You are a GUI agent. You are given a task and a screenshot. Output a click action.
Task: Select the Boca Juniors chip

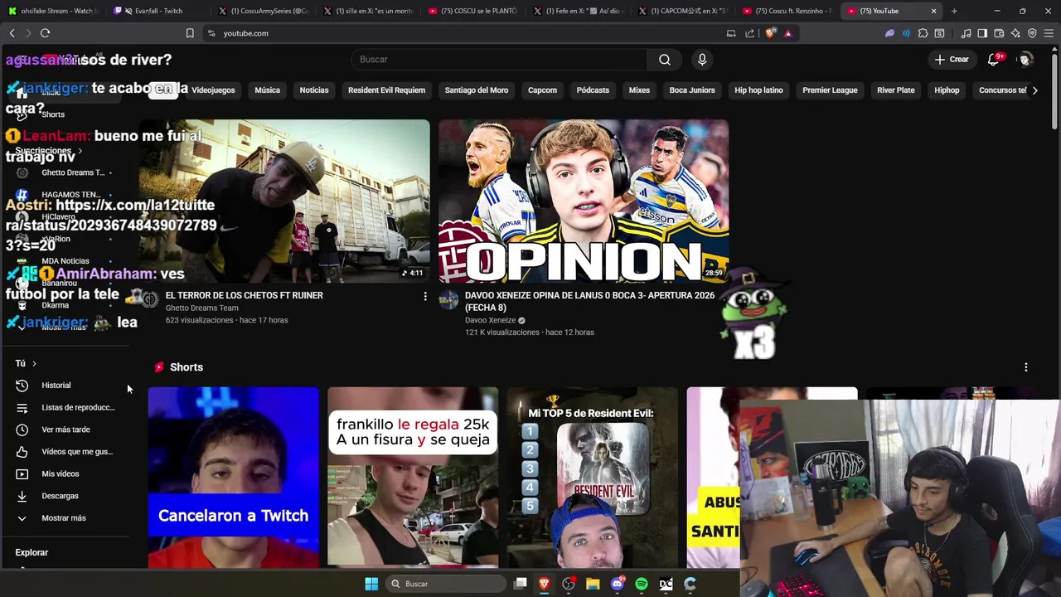coord(692,90)
